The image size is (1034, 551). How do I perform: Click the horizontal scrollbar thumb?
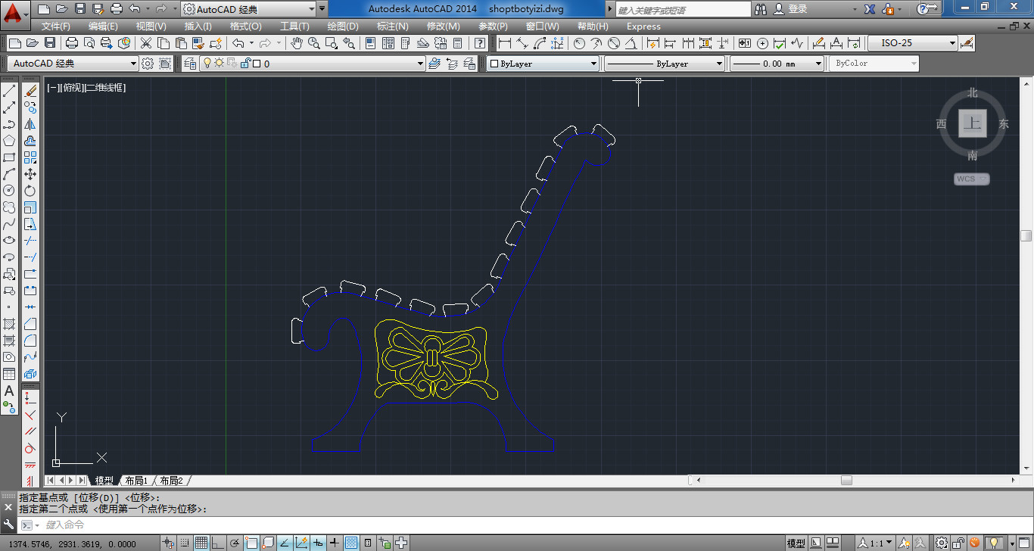pyautogui.click(x=846, y=481)
